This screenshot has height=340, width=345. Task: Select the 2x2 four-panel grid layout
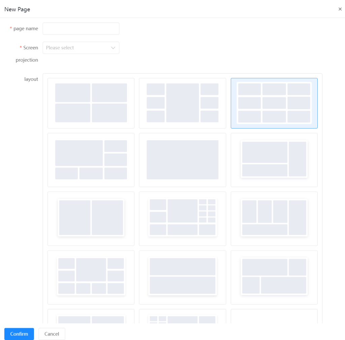[x=91, y=103]
